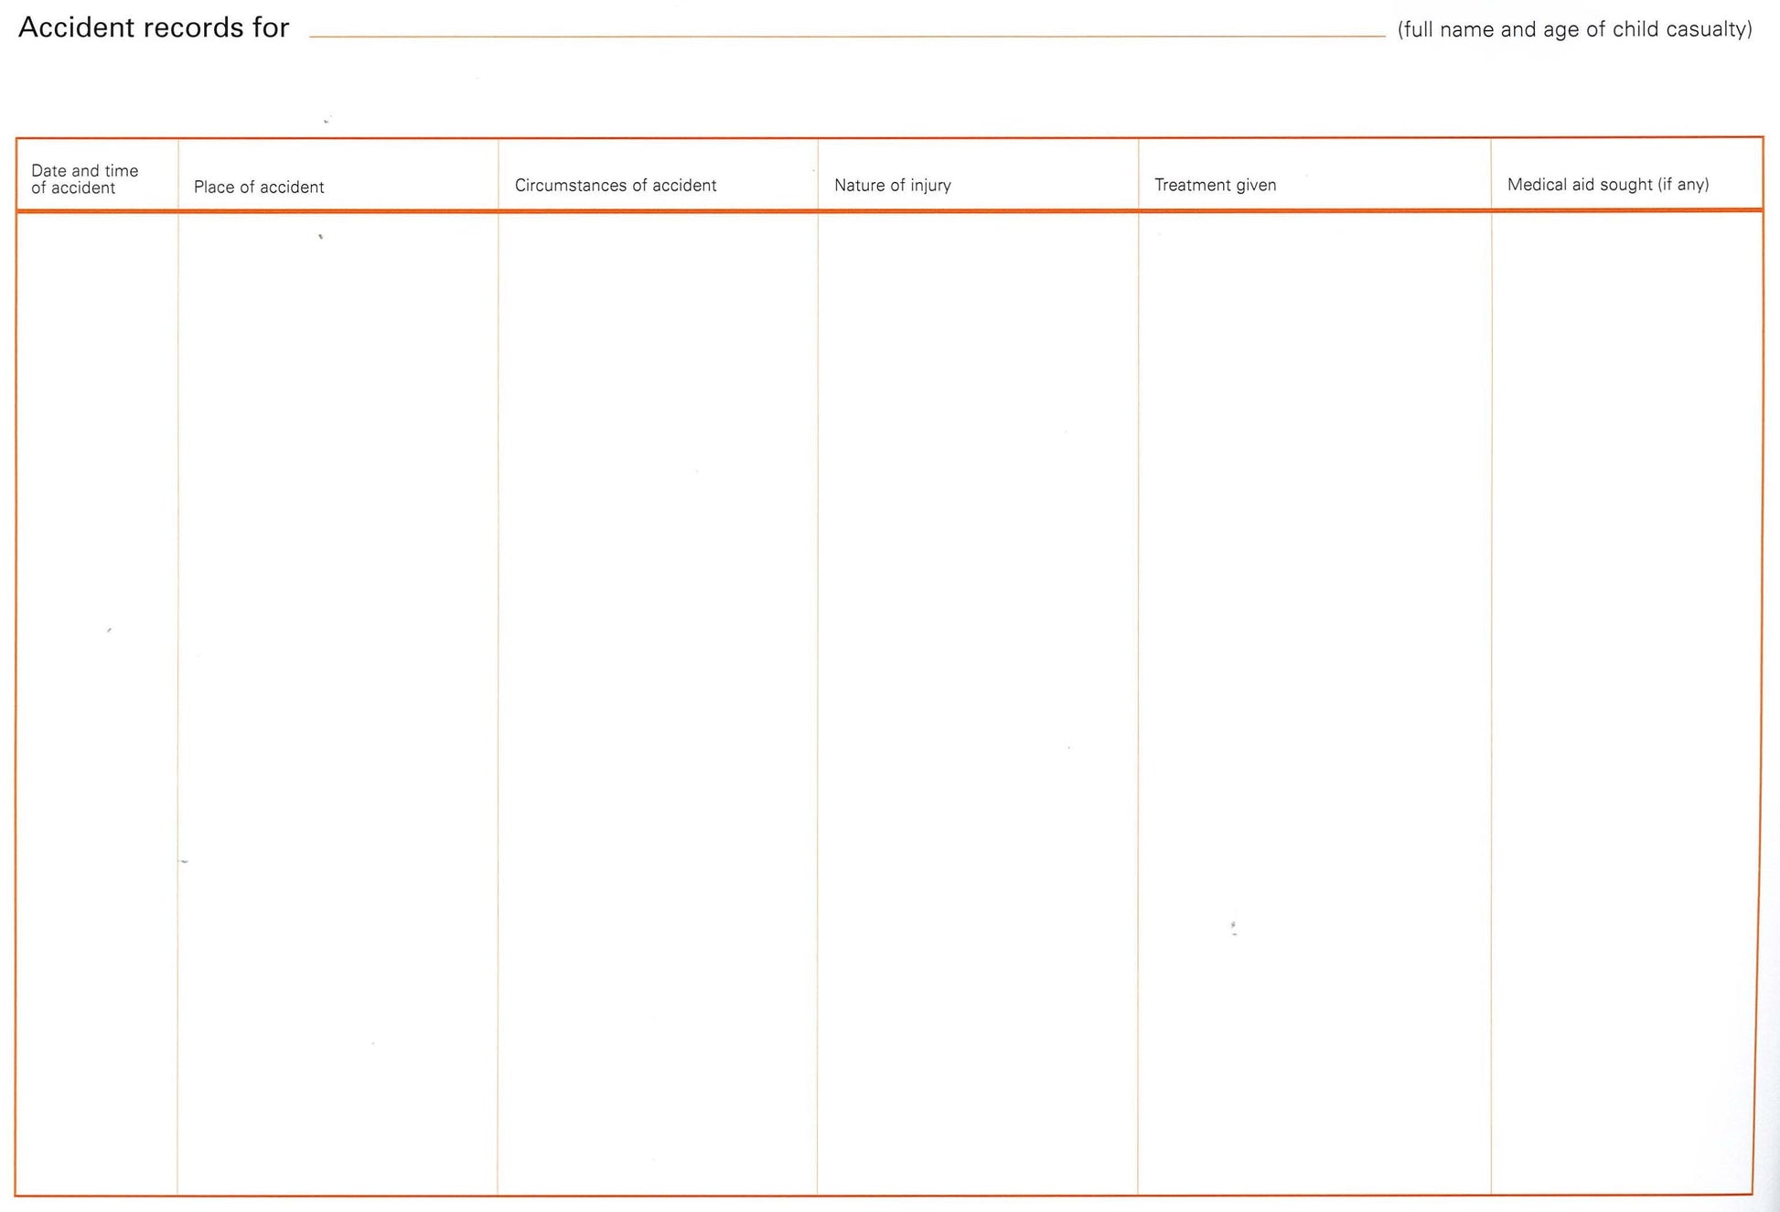1780x1212 pixels.
Task: Click the word 'casualty' in the header note
Action: [1709, 29]
